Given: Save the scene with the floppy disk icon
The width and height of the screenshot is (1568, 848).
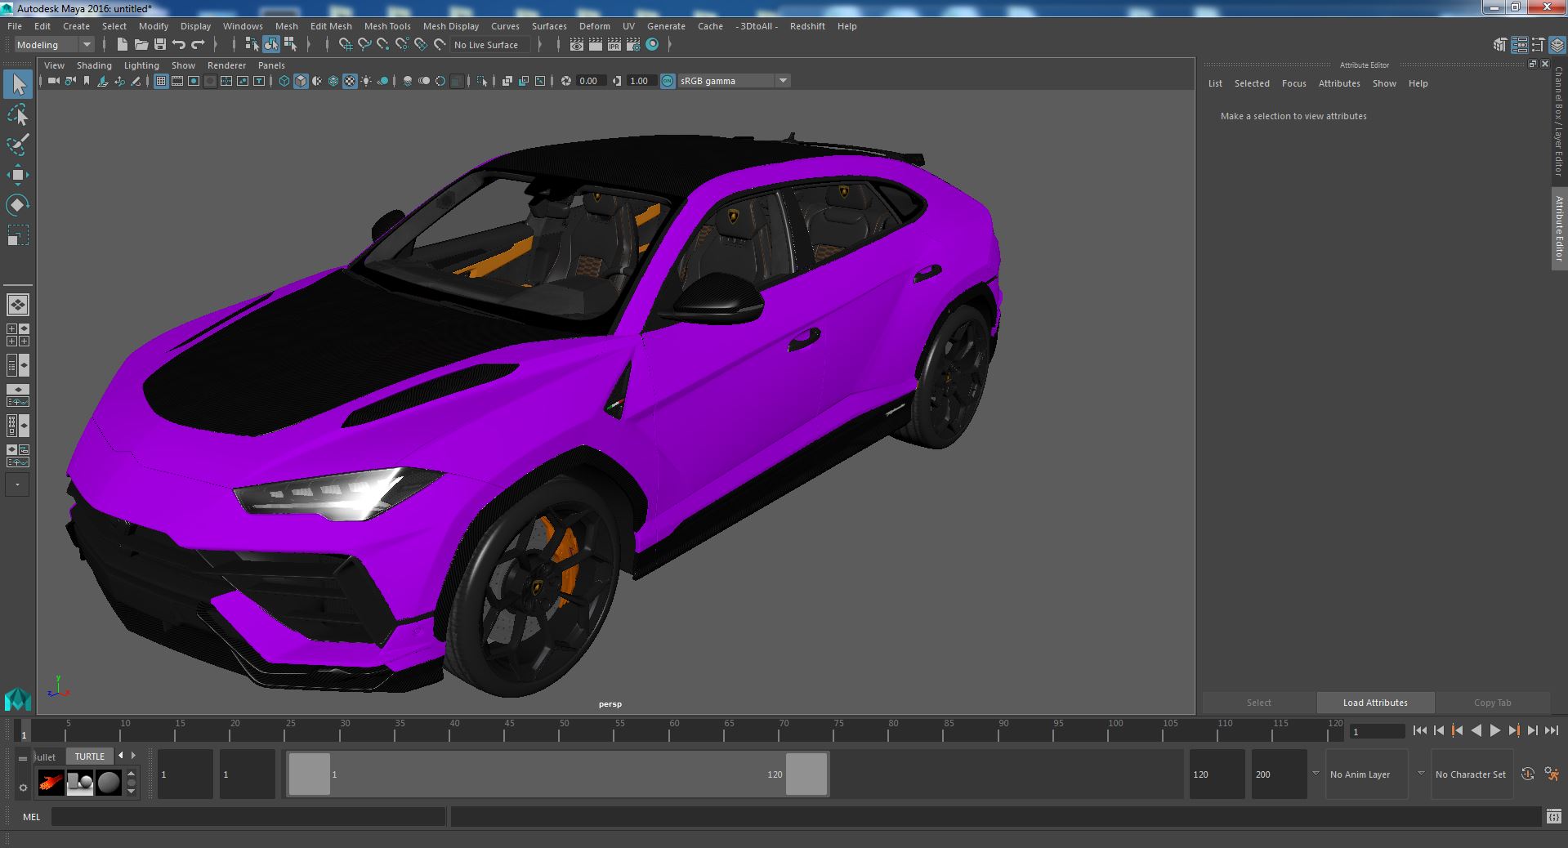Looking at the screenshot, I should point(160,45).
